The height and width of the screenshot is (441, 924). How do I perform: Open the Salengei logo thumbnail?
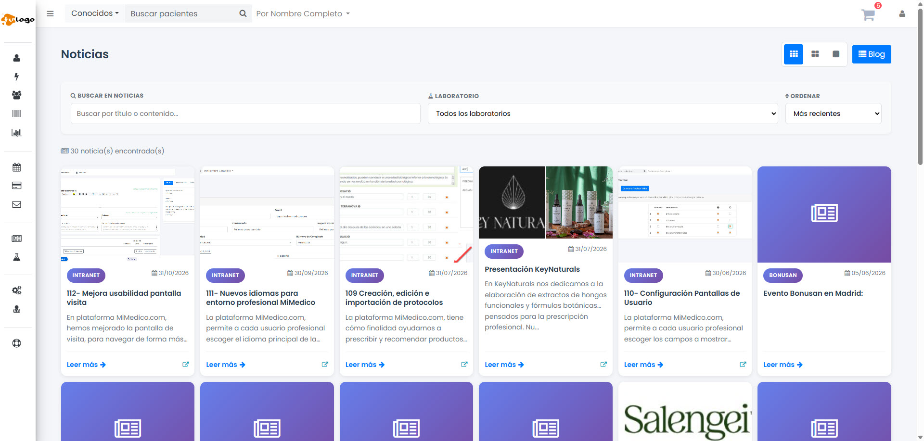click(685, 412)
